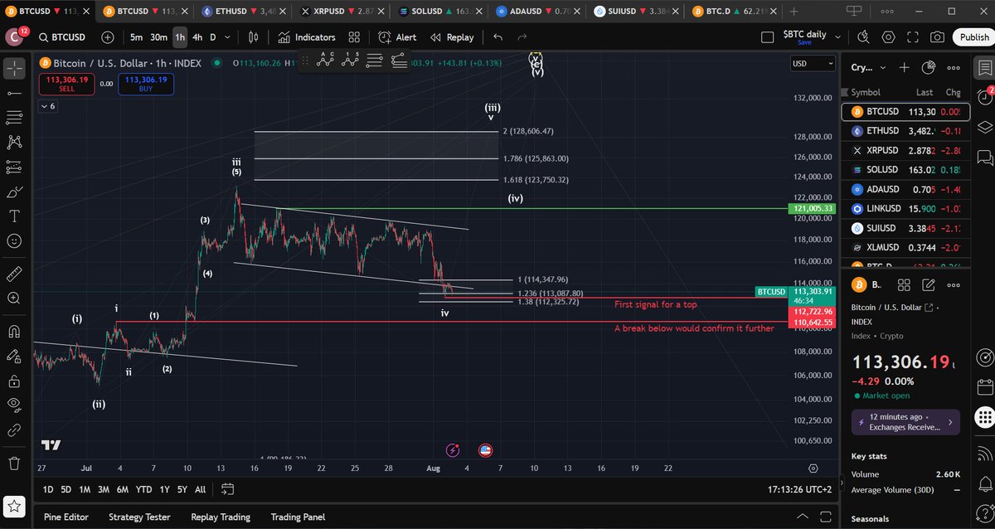Enter fullscreen mode

pos(913,37)
